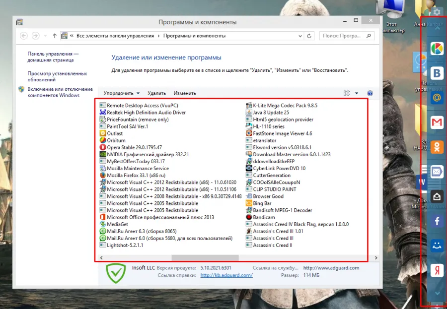This screenshot has height=309, width=447.
Task: Open sidebar settings gear icon
Action: 437,12
